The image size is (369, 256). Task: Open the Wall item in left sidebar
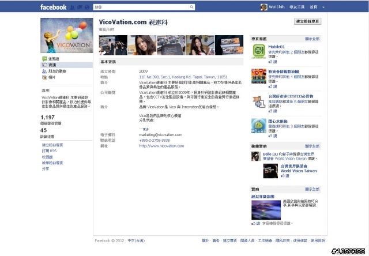(54, 59)
